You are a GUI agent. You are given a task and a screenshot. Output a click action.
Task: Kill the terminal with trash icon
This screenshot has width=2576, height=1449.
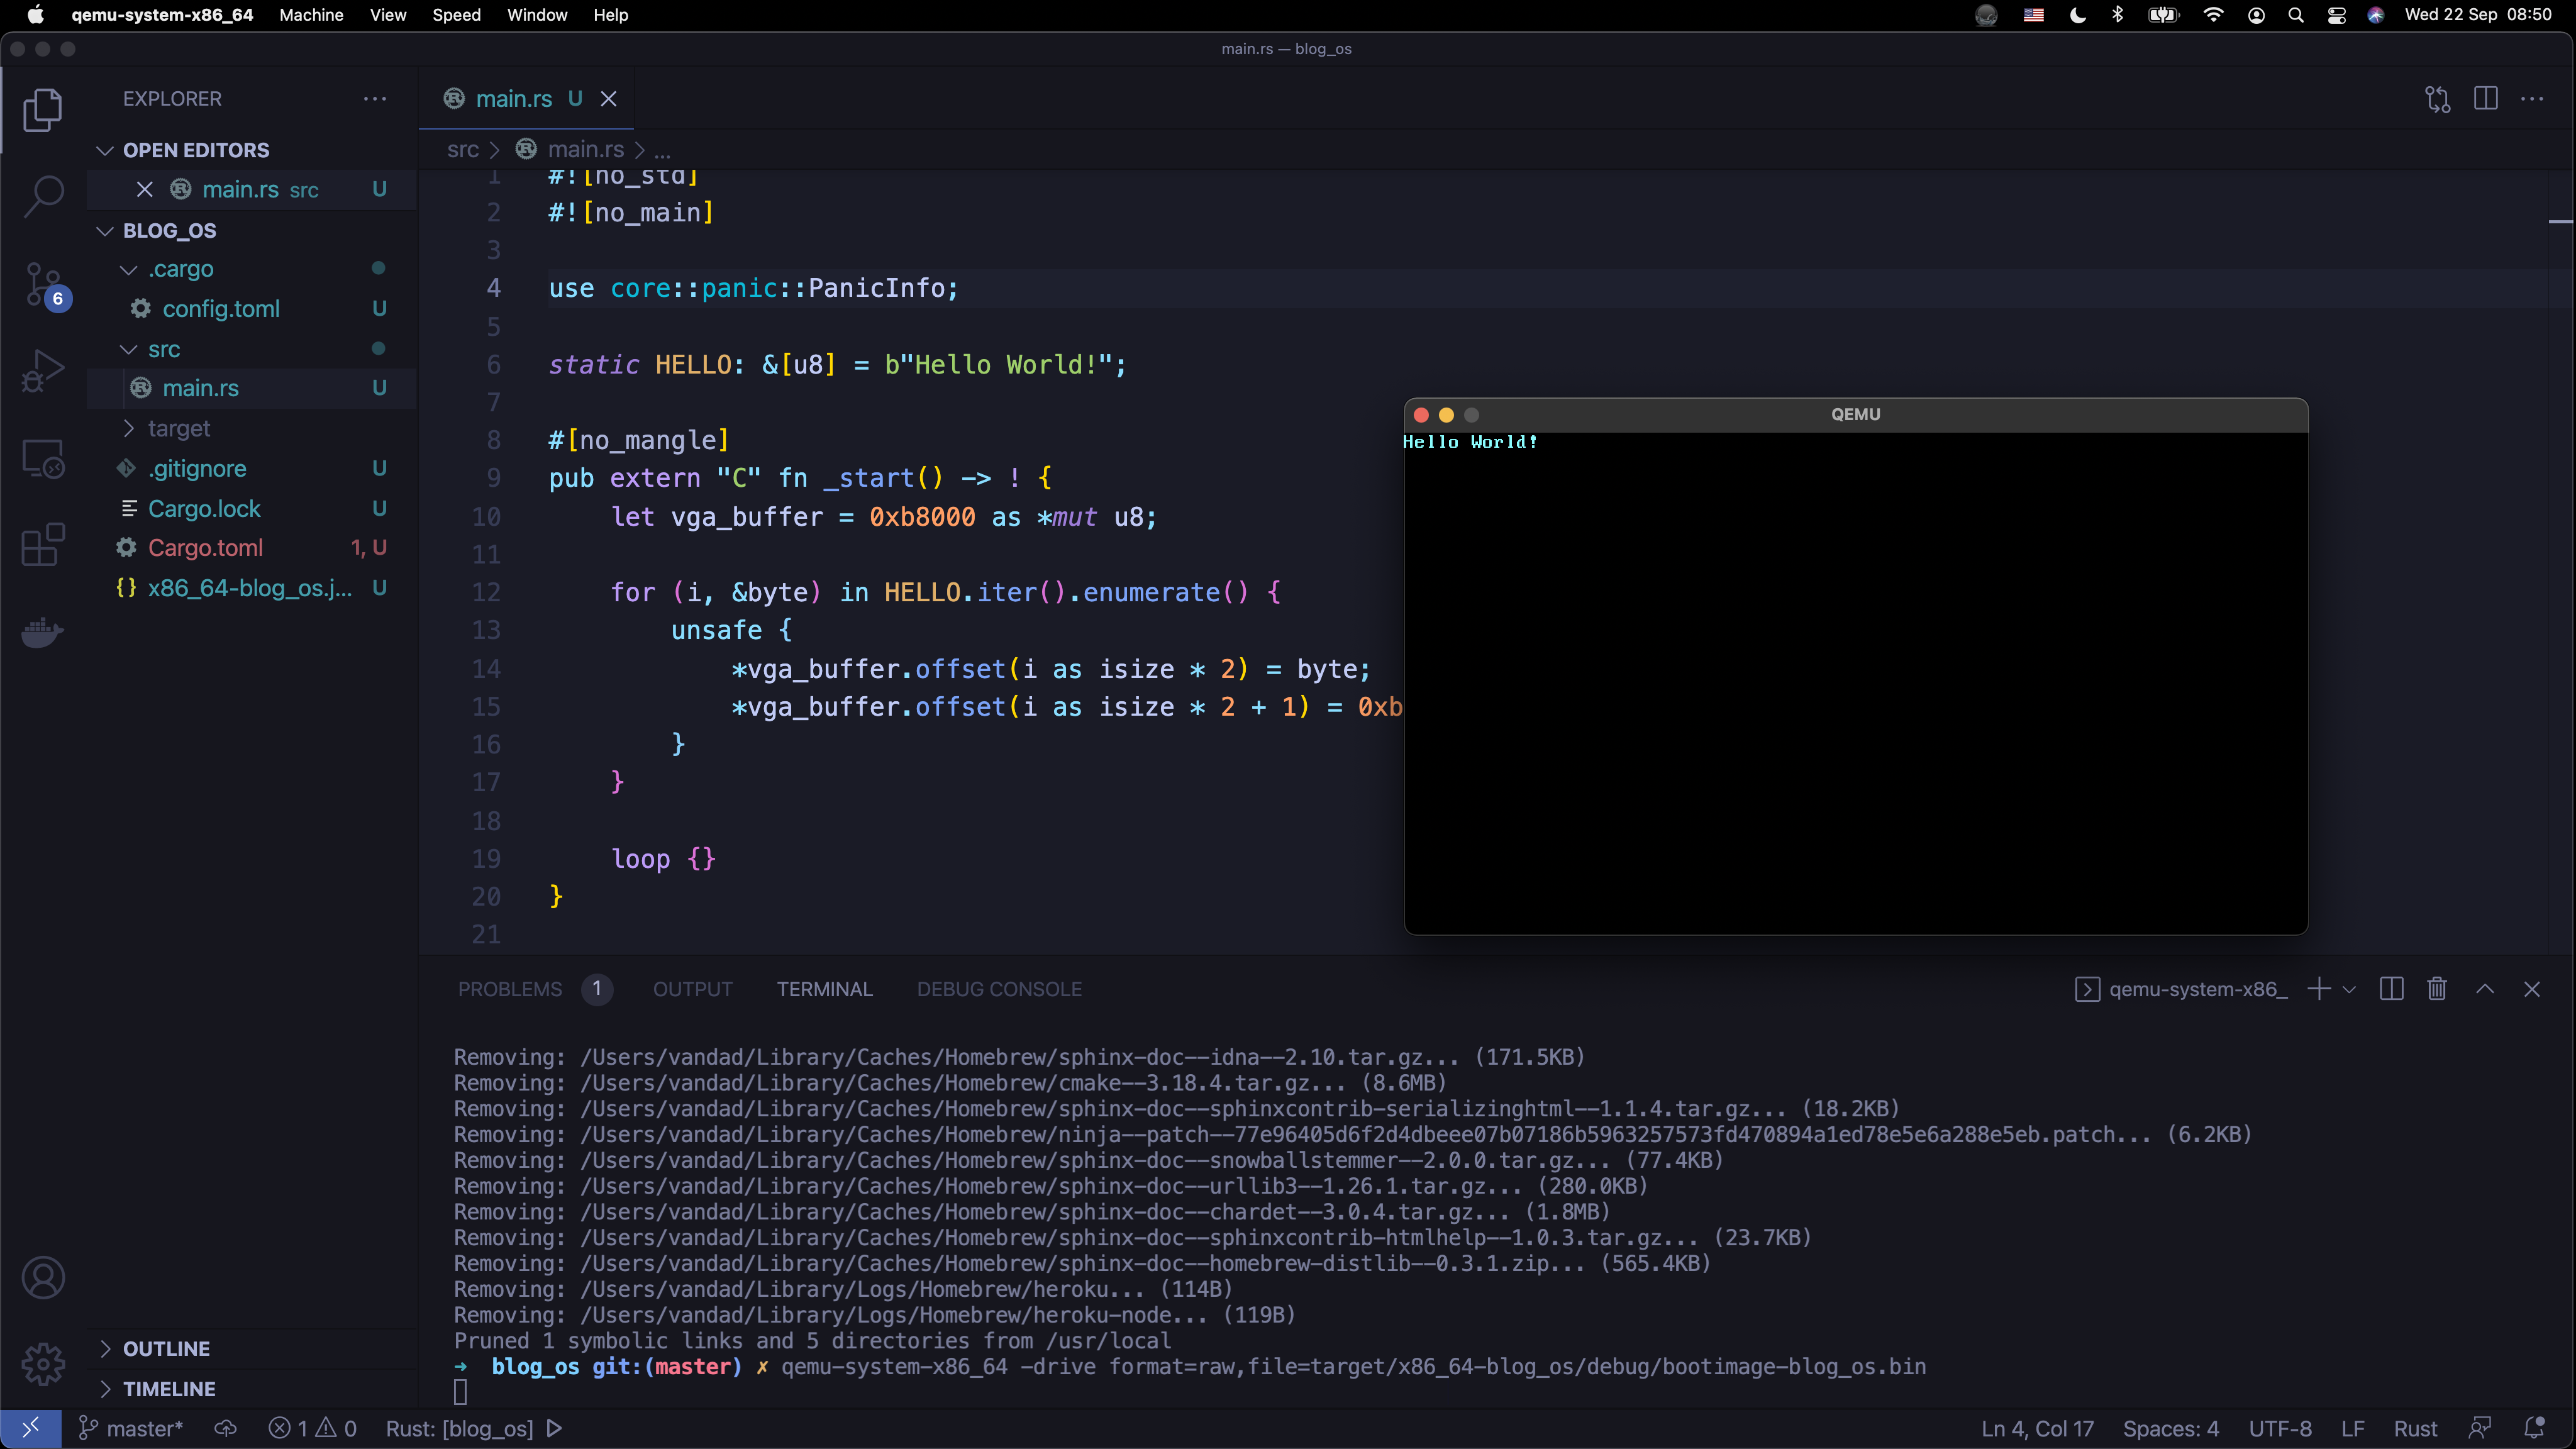point(2437,989)
